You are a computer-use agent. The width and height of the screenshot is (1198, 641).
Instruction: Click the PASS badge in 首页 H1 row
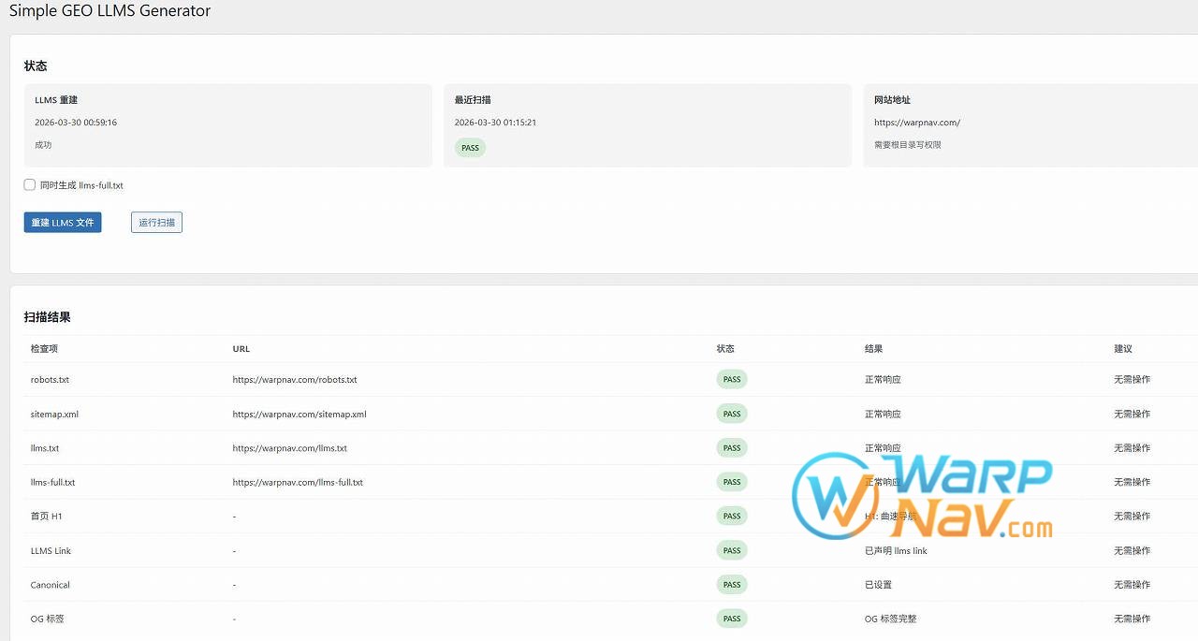tap(732, 517)
